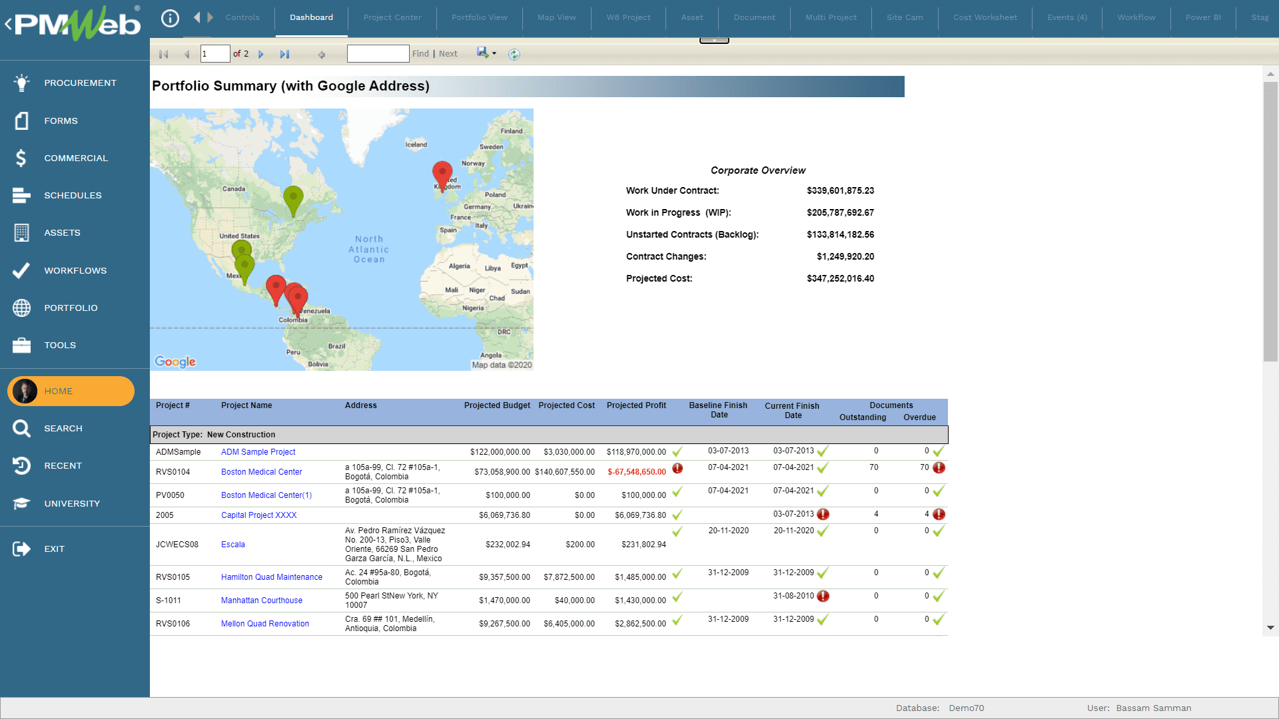
Task: Open the Portfolio View tab
Action: tap(480, 17)
